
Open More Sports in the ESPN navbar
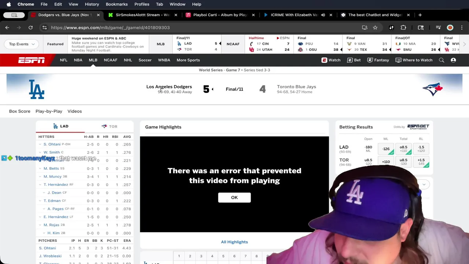tap(188, 60)
